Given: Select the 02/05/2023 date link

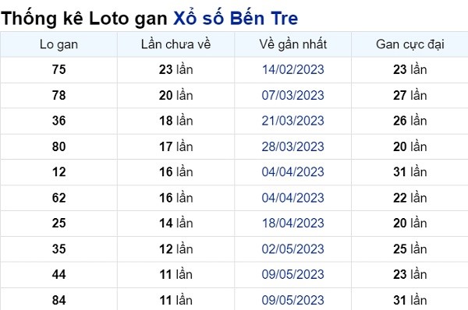Looking at the screenshot, I should (x=292, y=249).
